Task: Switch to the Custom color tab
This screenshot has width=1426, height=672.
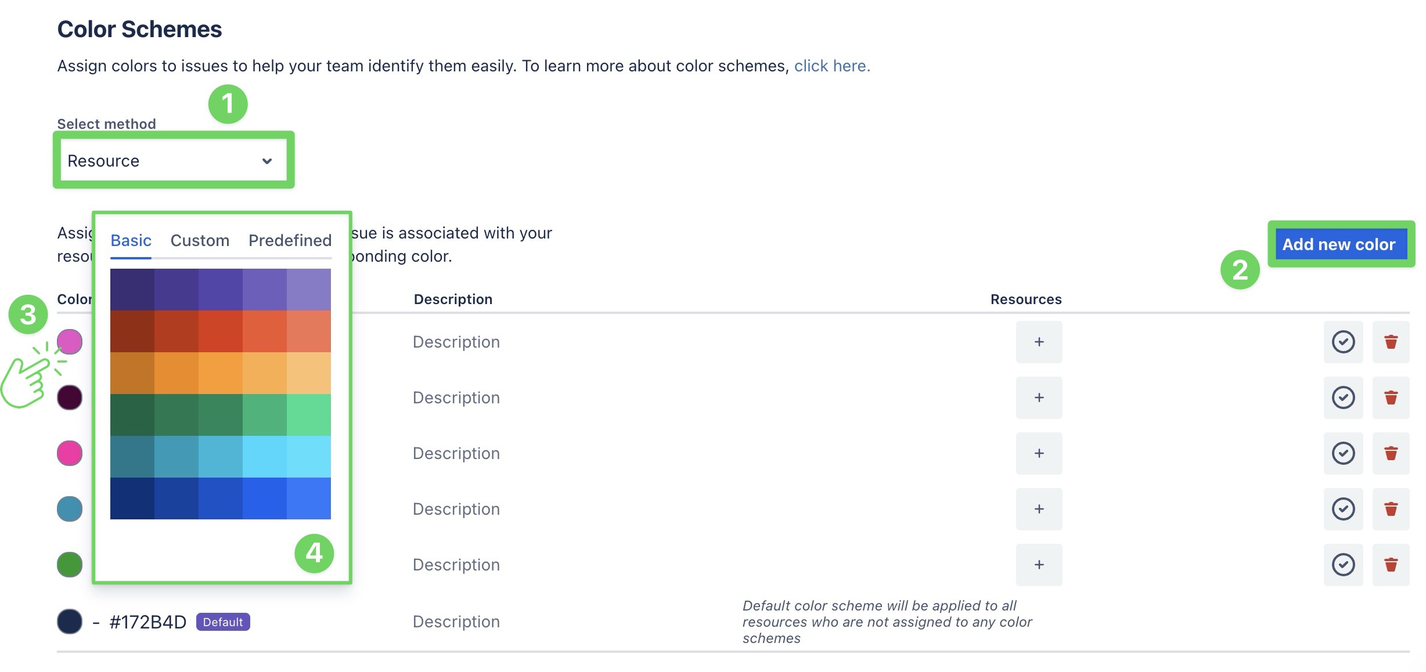Action: [200, 240]
